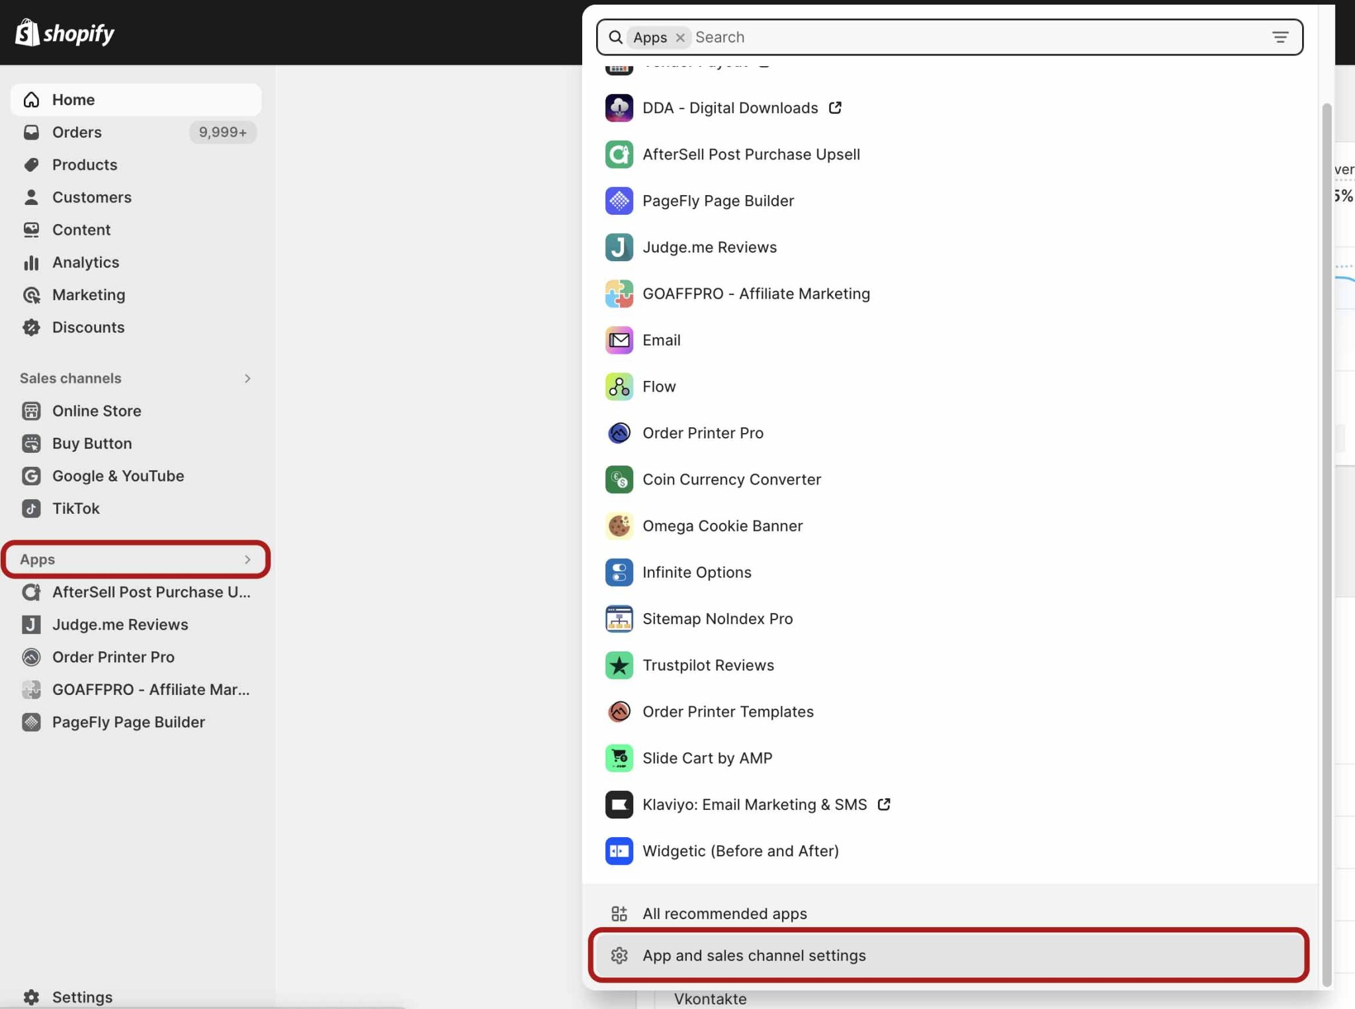Open Orders in the sidebar

coord(77,132)
